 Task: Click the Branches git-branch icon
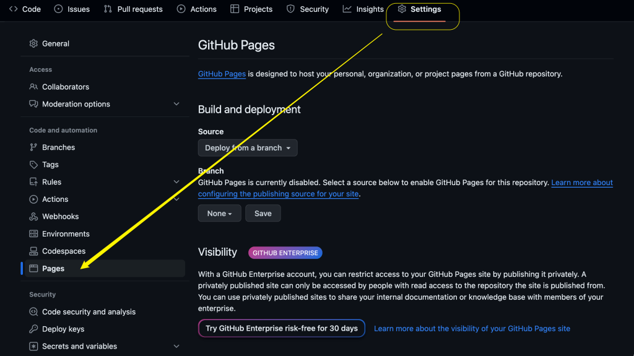(x=33, y=147)
